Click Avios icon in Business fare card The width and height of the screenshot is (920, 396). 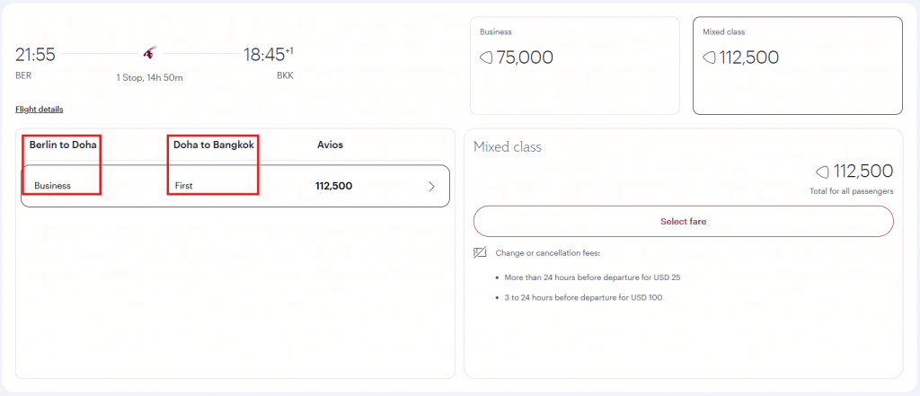pos(485,57)
